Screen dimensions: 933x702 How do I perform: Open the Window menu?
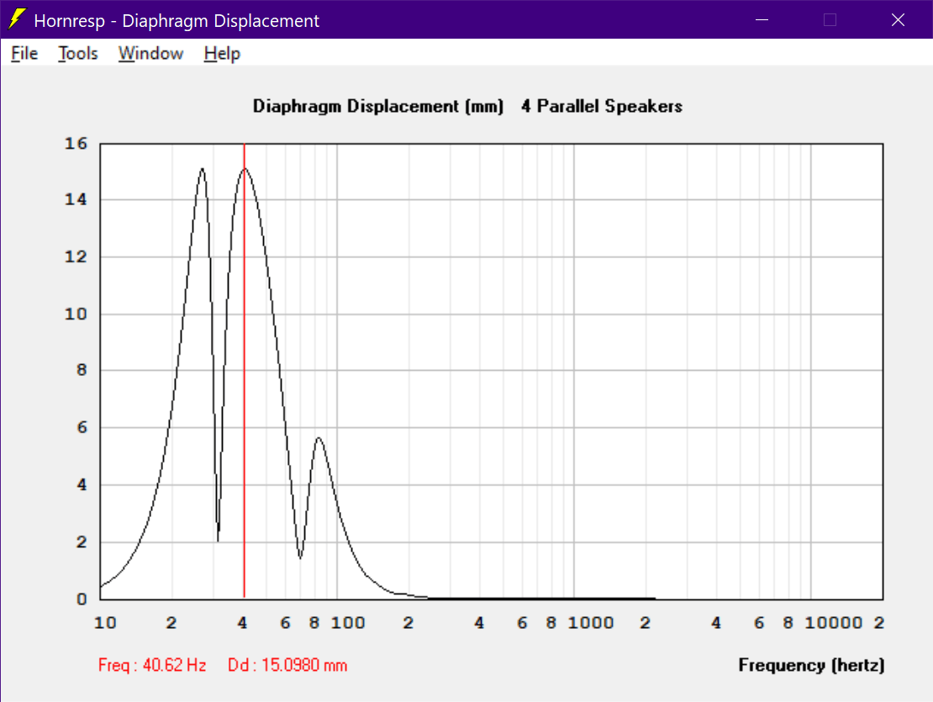[150, 54]
